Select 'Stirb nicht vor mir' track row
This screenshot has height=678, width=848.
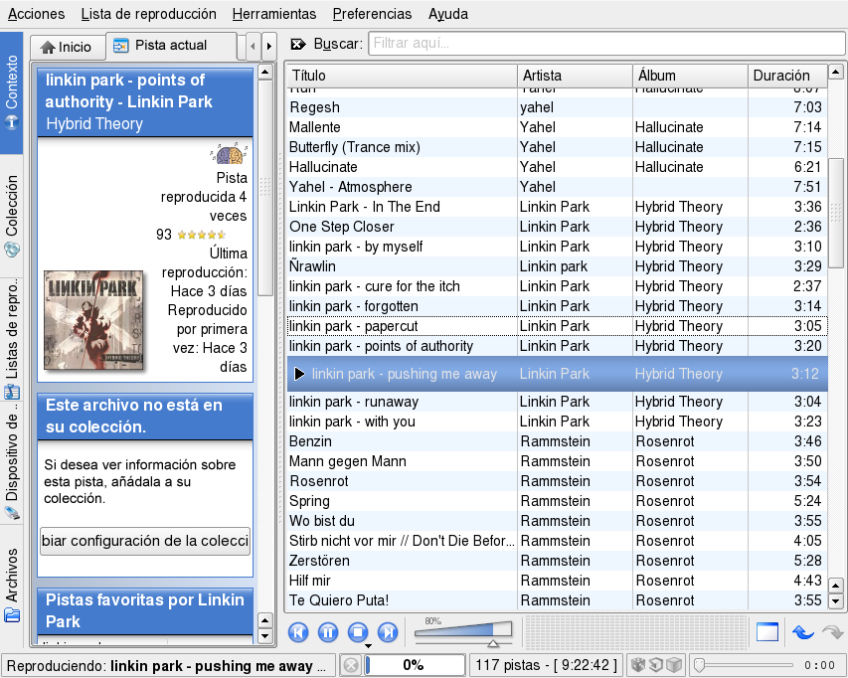point(557,541)
